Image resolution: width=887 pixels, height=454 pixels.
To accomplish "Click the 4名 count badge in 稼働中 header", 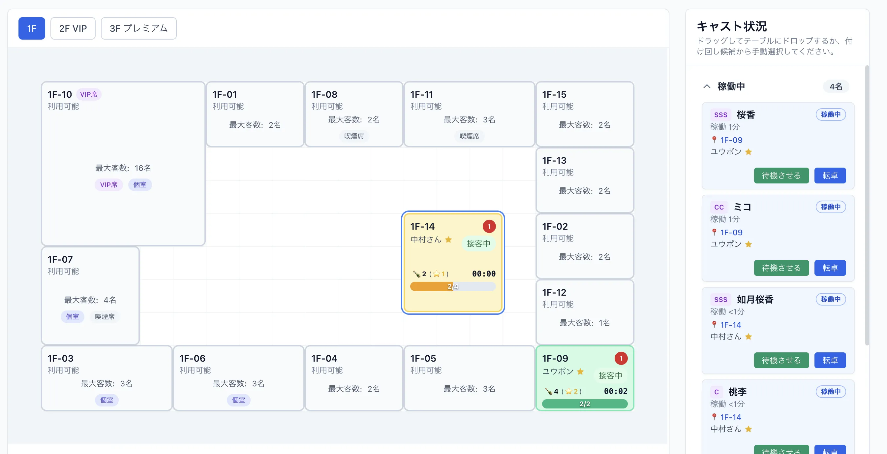I will [836, 86].
